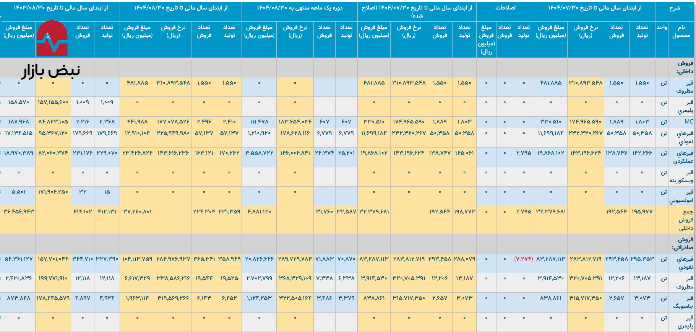Select the اصلاح شده ۱۴۰۴/۰۷/۳۰ group header

[x=417, y=11]
